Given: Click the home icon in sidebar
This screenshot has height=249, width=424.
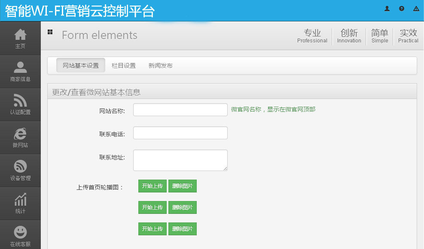Looking at the screenshot, I should 20,34.
